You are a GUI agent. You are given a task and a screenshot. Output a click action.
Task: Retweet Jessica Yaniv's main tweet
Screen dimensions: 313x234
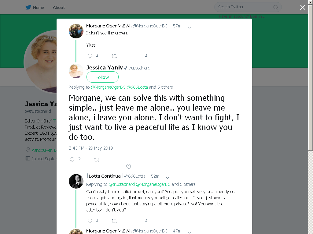[97, 160]
